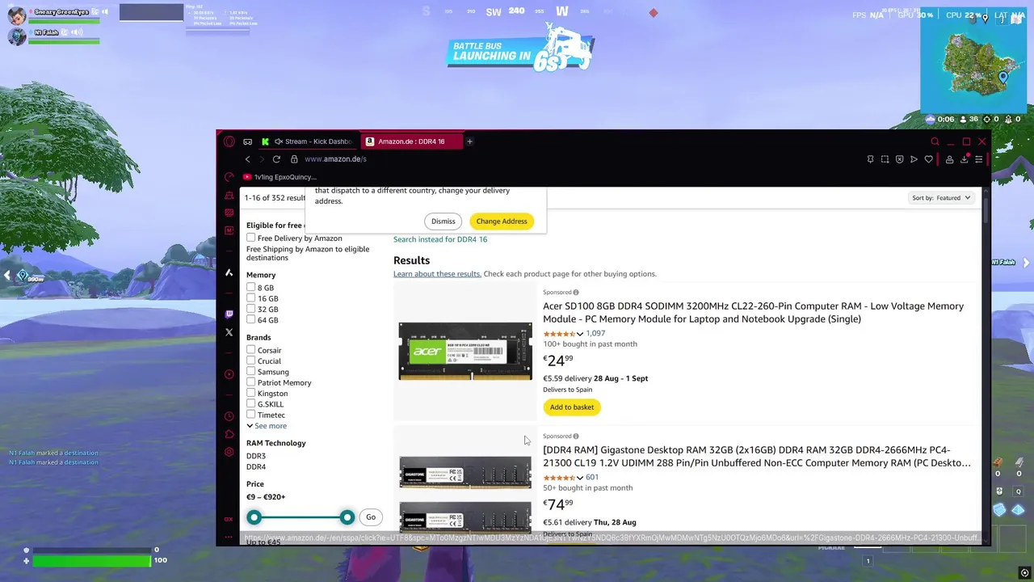Open the easy setup sliders icon
Viewport: 1034px width, 582px height.
[978, 159]
